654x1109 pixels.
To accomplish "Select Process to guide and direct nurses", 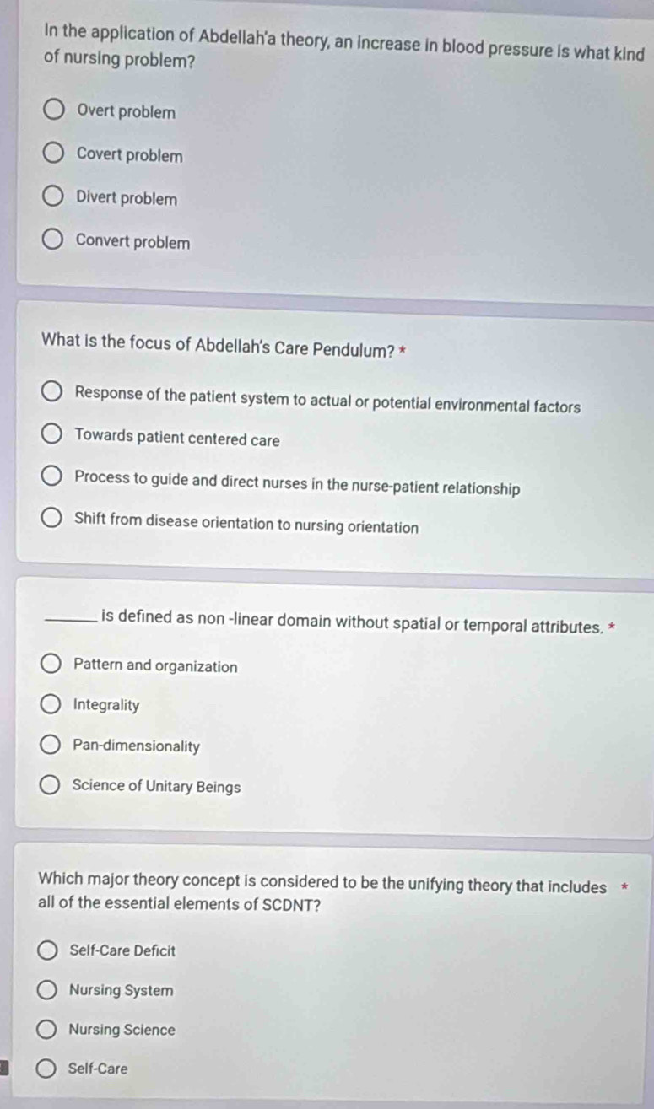I will (51, 476).
